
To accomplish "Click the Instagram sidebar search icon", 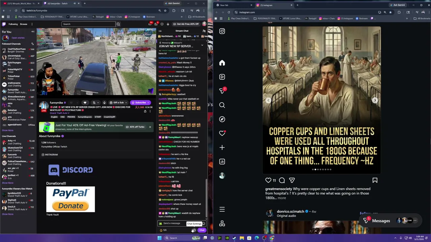I will point(222,105).
